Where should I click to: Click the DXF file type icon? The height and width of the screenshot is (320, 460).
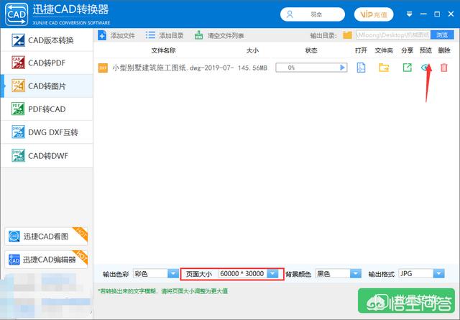pos(103,68)
